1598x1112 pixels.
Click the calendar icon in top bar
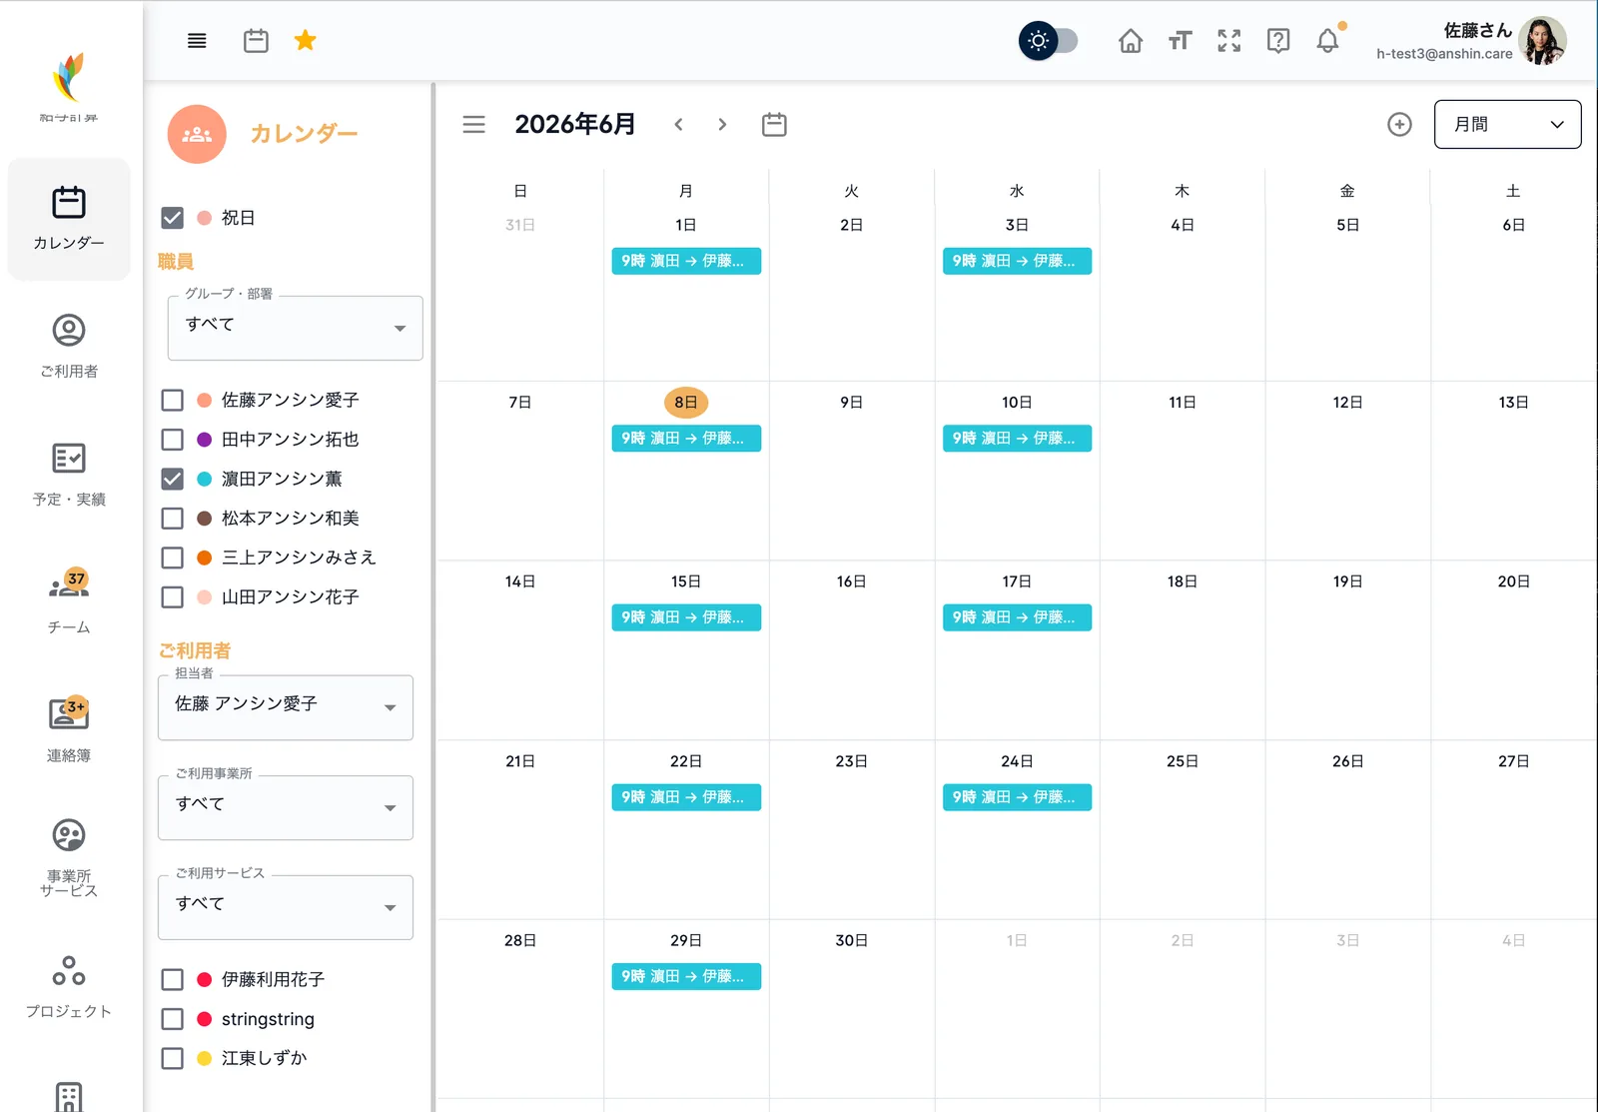point(256,41)
